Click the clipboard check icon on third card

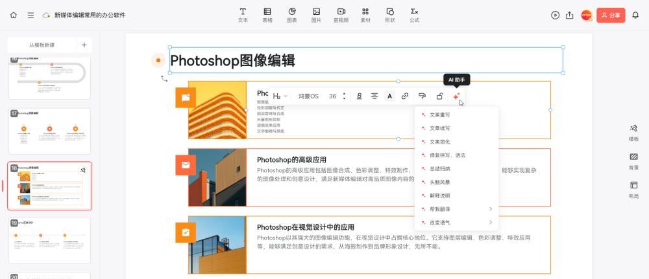click(x=186, y=233)
